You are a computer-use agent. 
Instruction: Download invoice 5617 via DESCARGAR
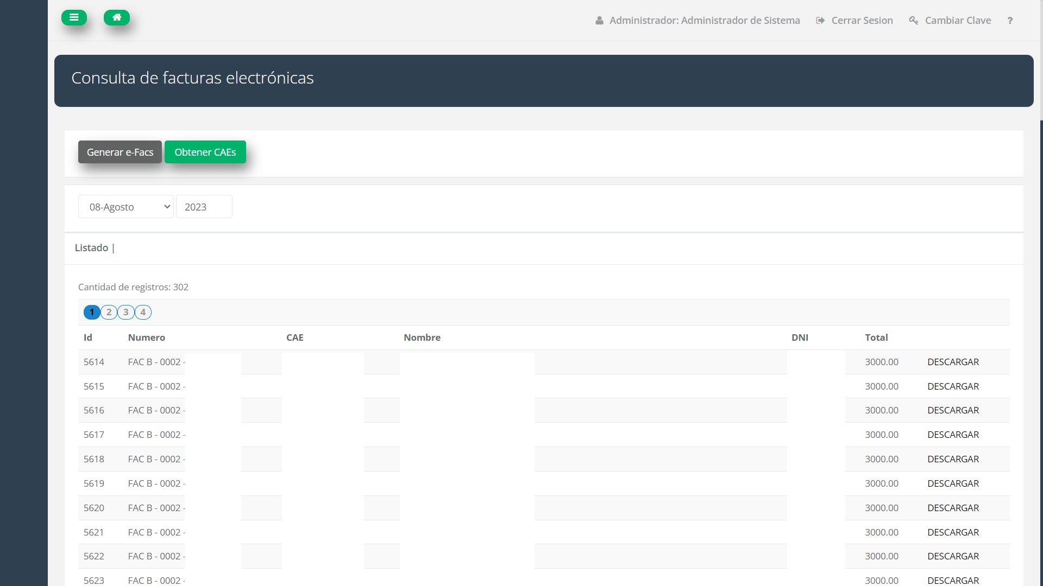[953, 435]
